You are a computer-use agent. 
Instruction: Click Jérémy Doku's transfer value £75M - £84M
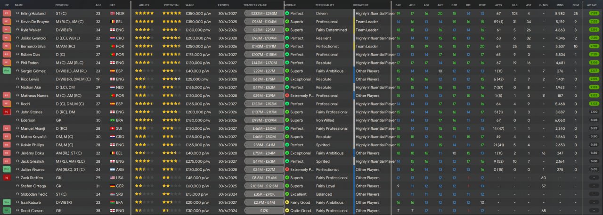[264, 153]
